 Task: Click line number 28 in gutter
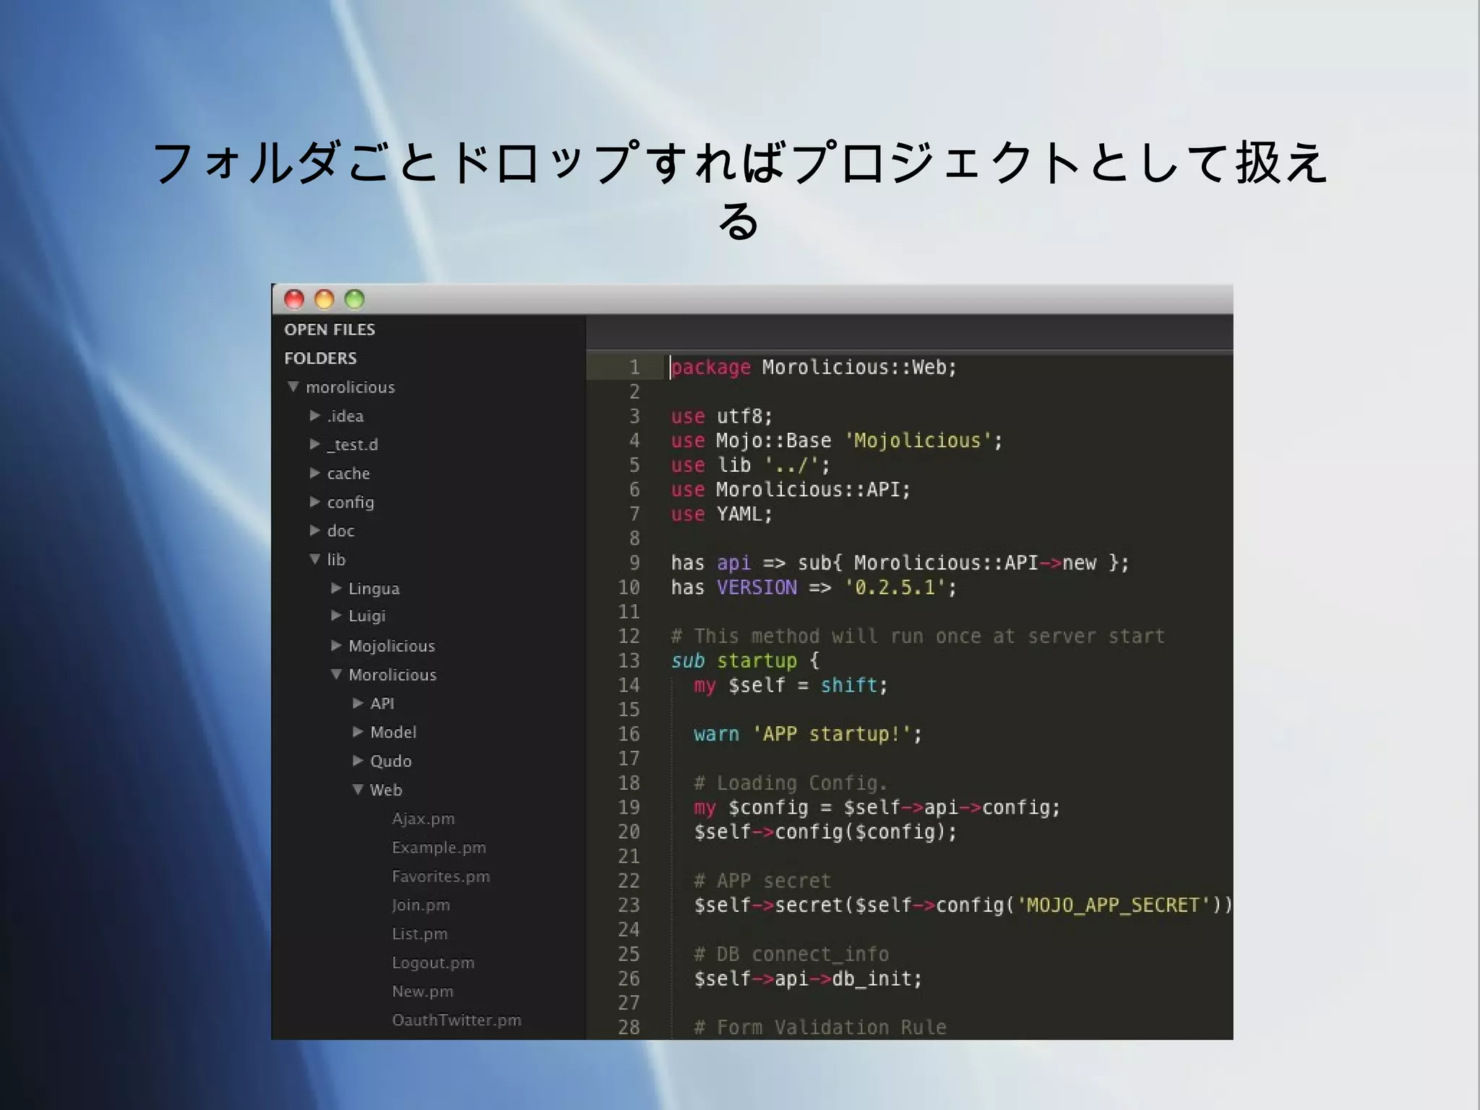click(629, 1028)
